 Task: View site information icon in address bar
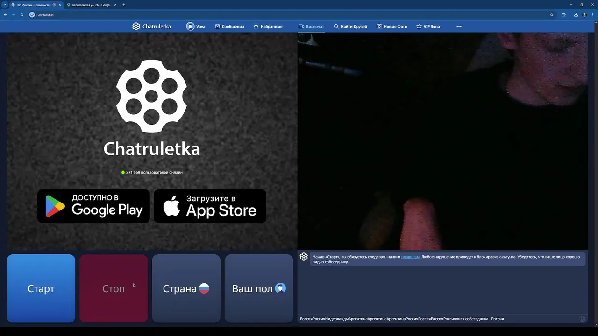[x=32, y=14]
